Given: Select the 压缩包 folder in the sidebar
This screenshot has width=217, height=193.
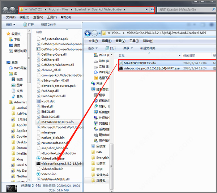Looking at the screenshot, I should coord(98,181).
